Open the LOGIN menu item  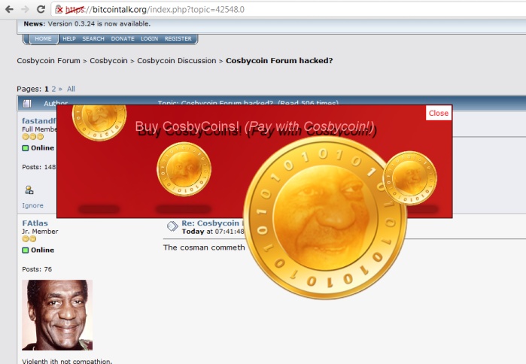point(149,39)
